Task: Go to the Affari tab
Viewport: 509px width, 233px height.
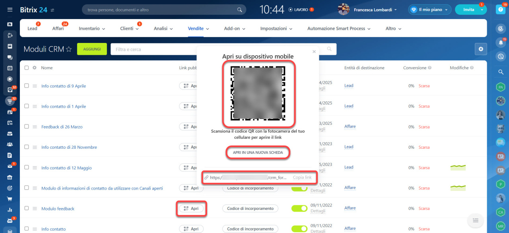Action: tap(58, 29)
